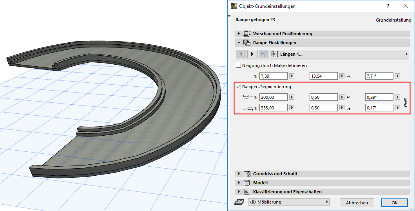Open arrow next to 0,30 field

[342, 108]
